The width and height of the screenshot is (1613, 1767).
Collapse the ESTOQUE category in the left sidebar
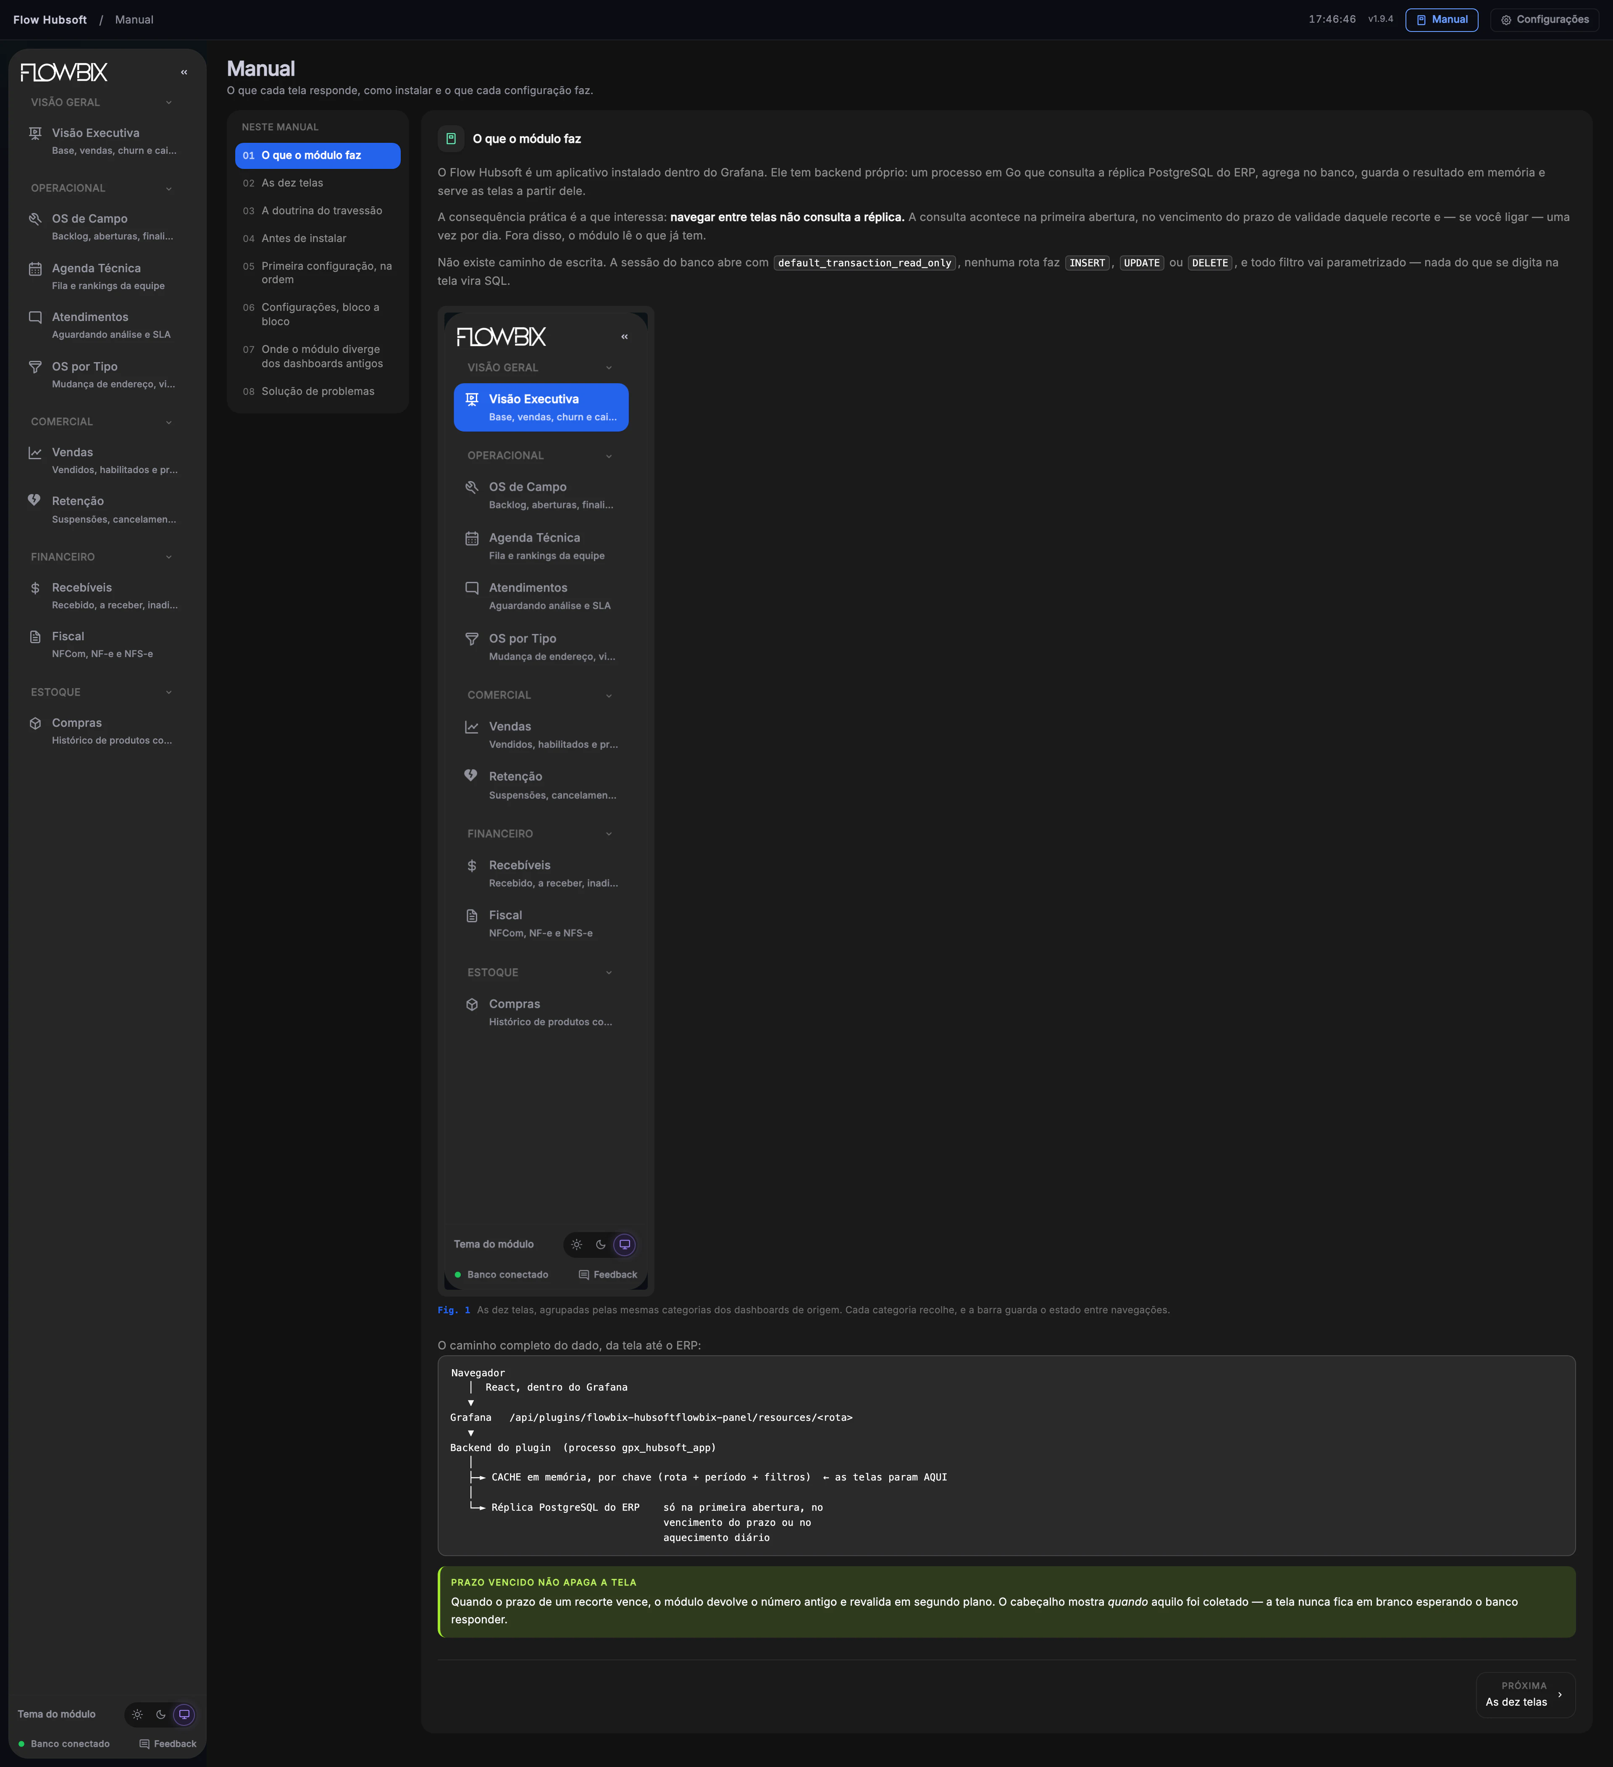point(169,692)
